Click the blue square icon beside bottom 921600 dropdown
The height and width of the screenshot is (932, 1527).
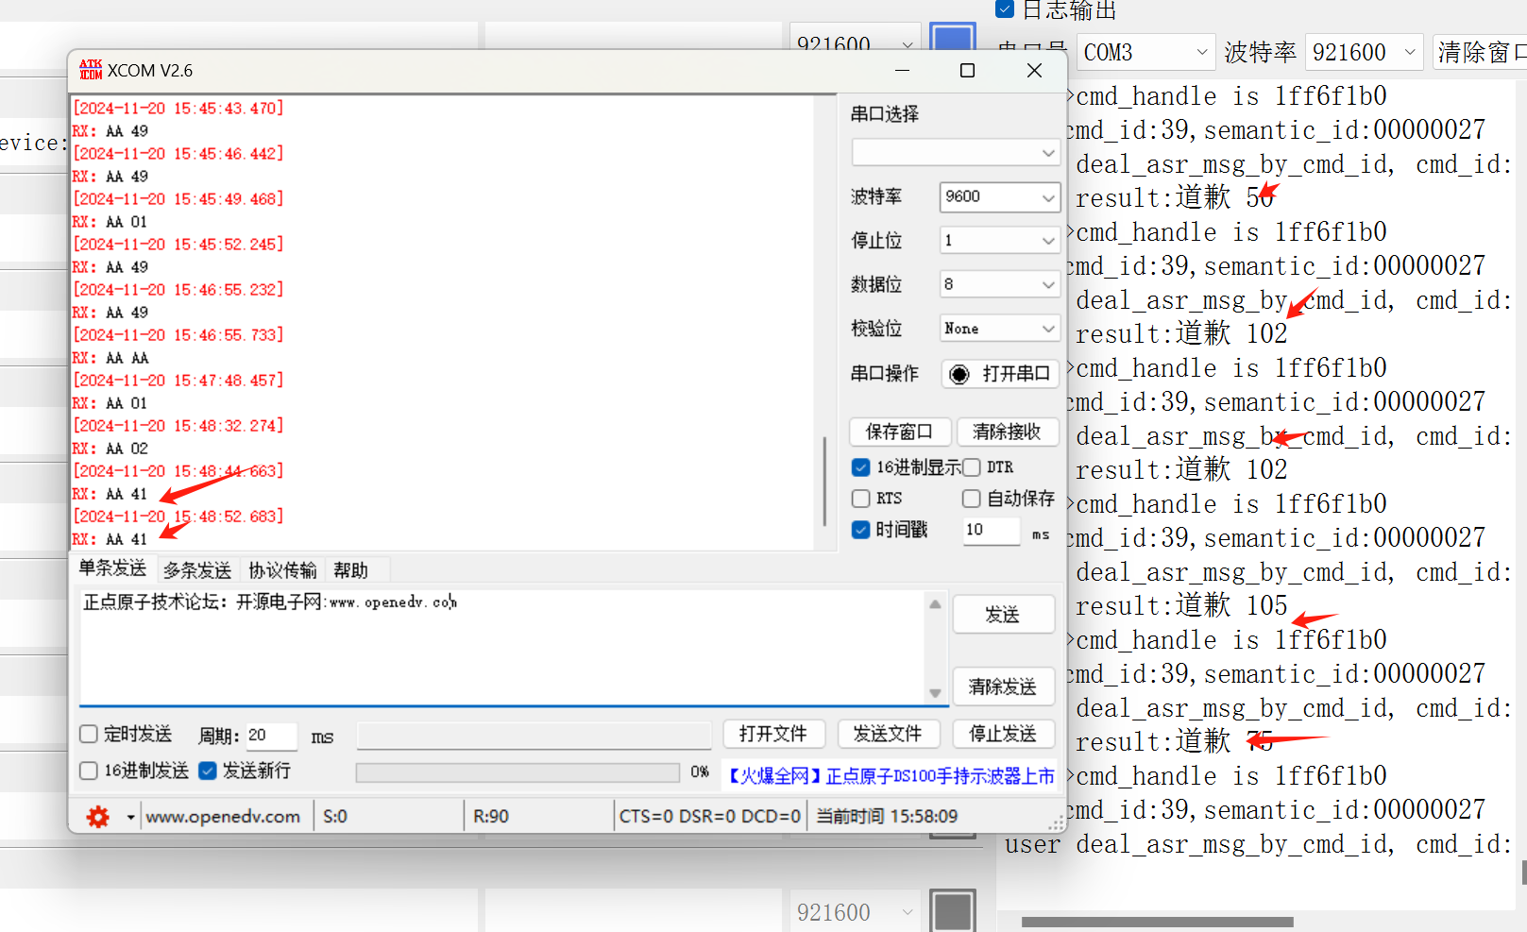click(x=952, y=910)
